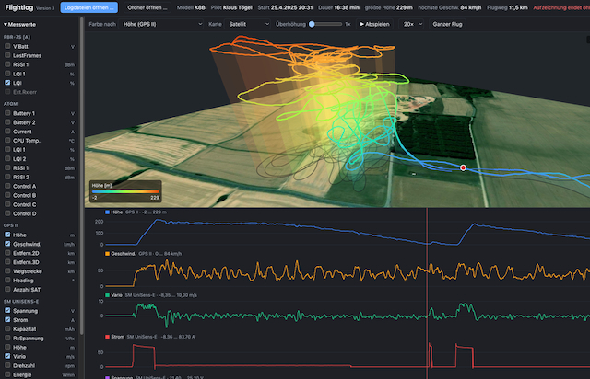Click the Start 29.4.2025 20:31 text
The width and height of the screenshot is (590, 379).
tap(285, 7)
